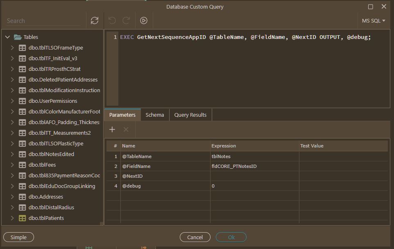394x249 pixels.
Task: Select dbo.Addresses in the tables tree
Action: 46,197
